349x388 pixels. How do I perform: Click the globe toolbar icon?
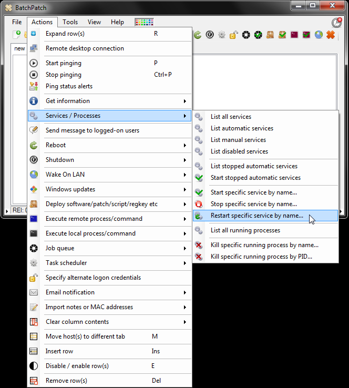coord(319,35)
